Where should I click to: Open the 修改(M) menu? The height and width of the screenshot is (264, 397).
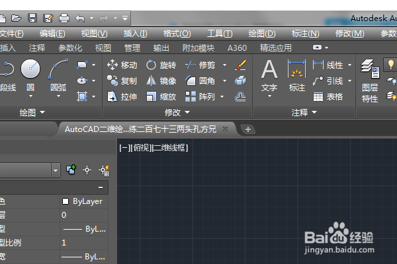(349, 34)
